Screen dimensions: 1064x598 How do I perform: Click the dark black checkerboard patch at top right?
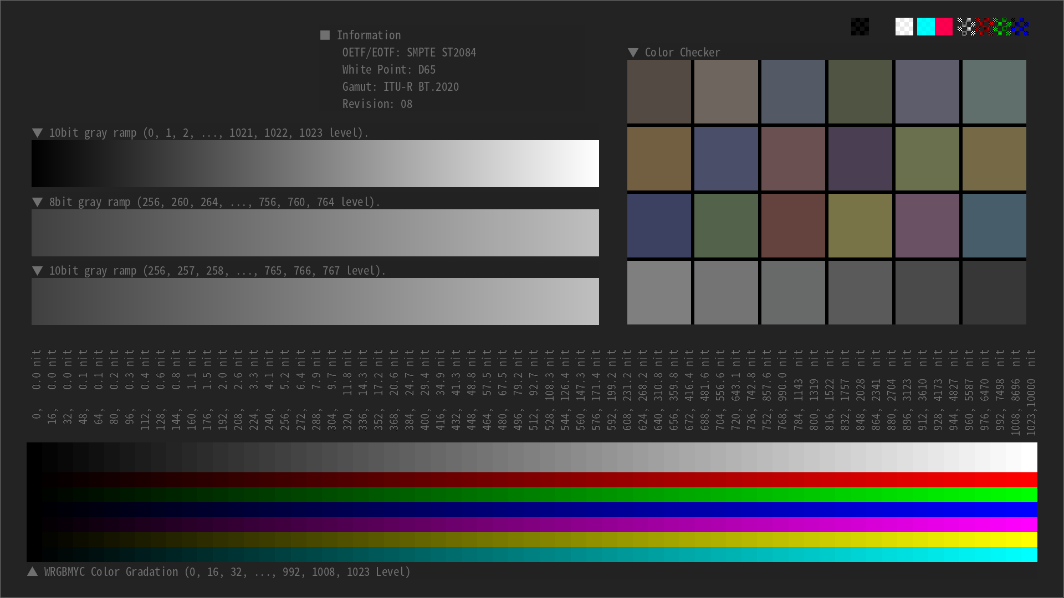860,27
